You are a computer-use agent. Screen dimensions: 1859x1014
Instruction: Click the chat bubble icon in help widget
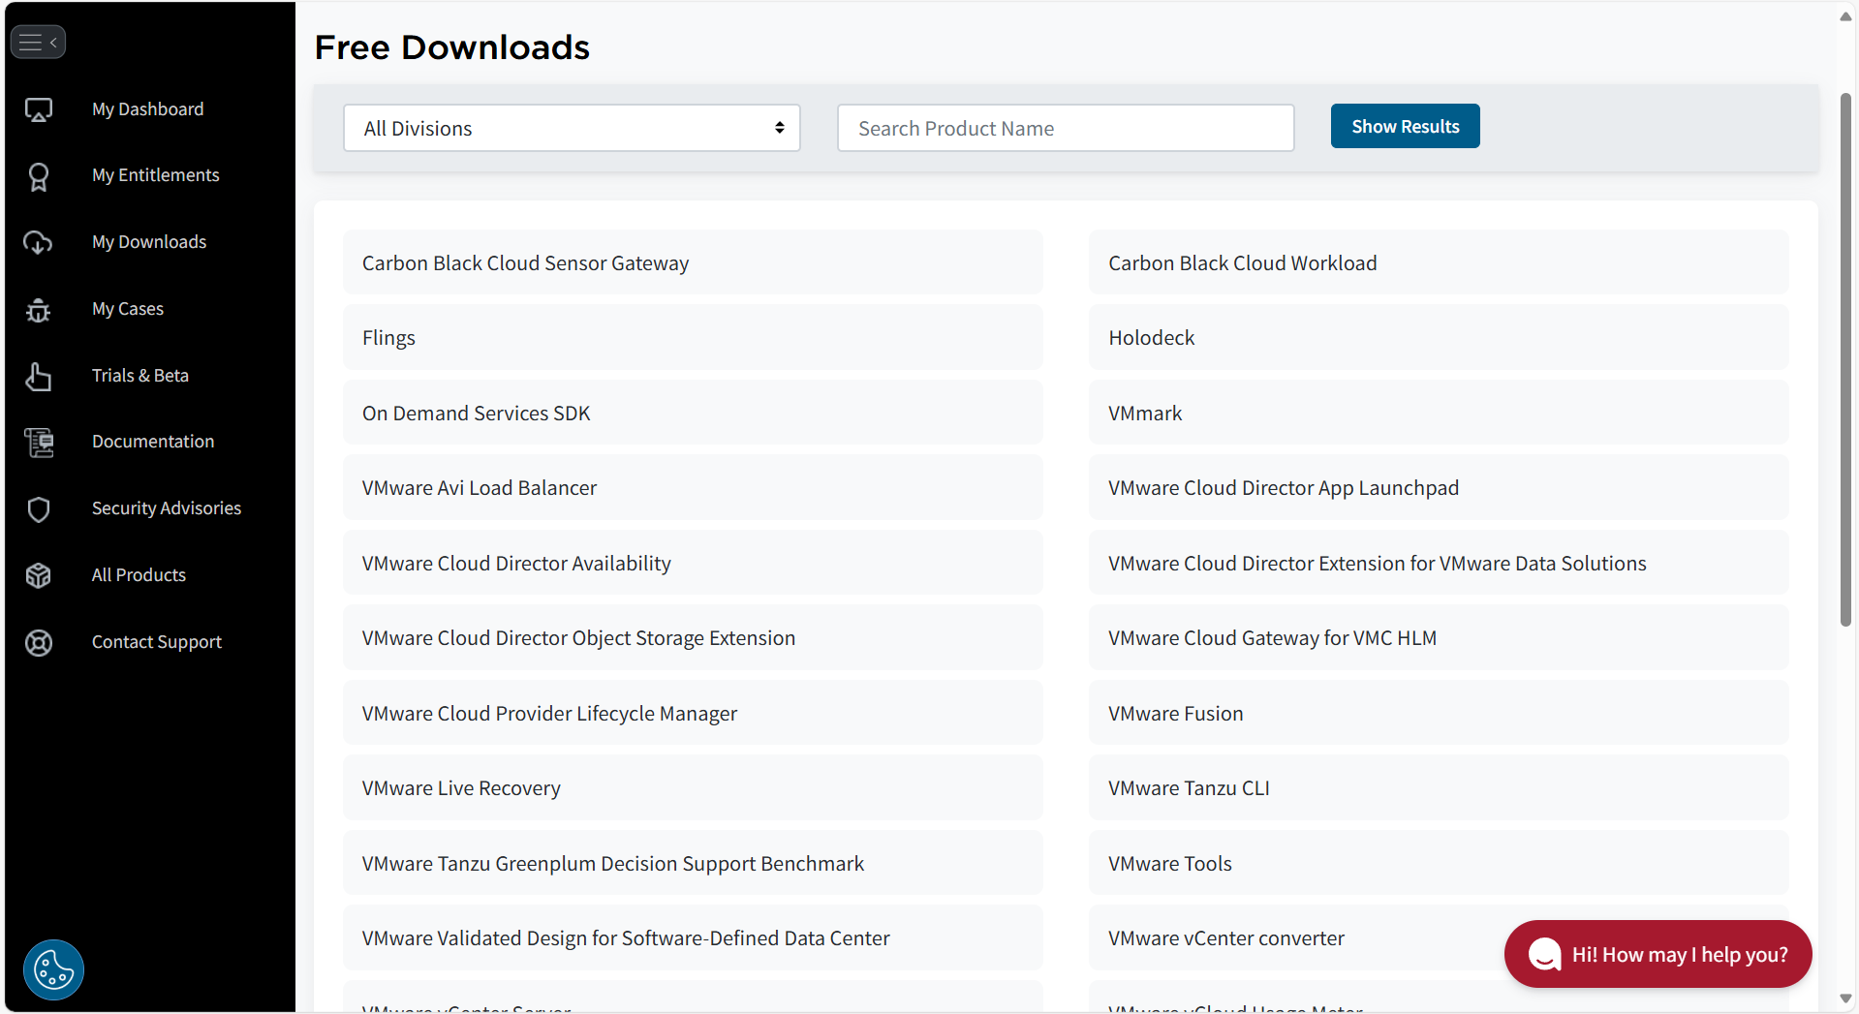[x=1544, y=954]
